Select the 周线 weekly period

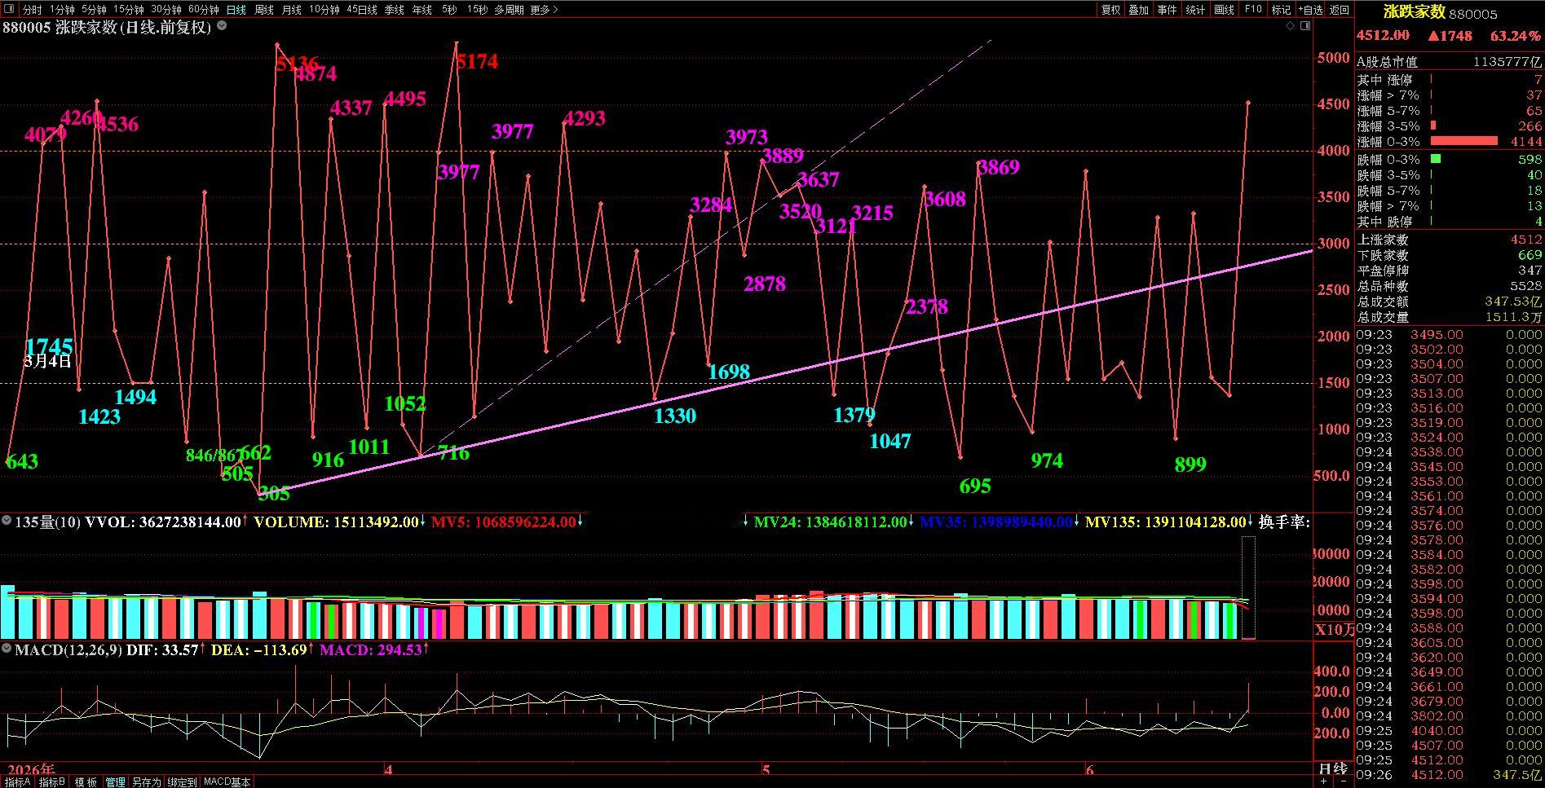[263, 10]
